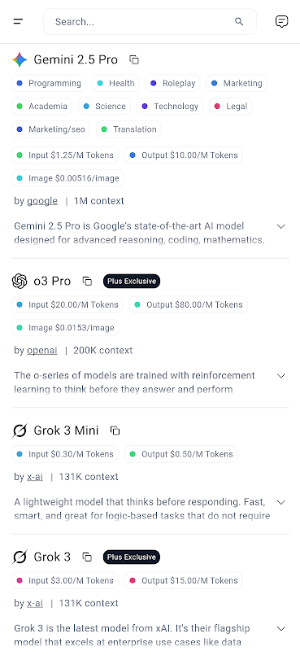Open the hamburger menu icon
This screenshot has width=300, height=651.
click(18, 22)
